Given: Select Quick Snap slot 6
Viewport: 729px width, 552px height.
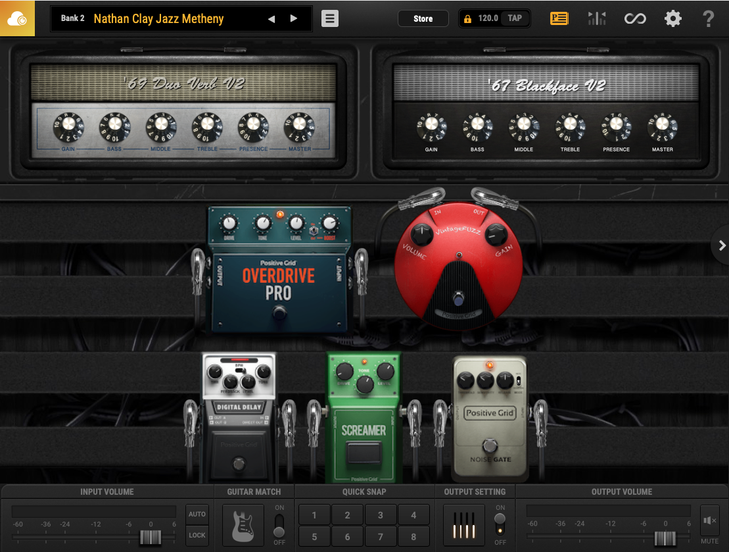Looking at the screenshot, I should [x=347, y=537].
